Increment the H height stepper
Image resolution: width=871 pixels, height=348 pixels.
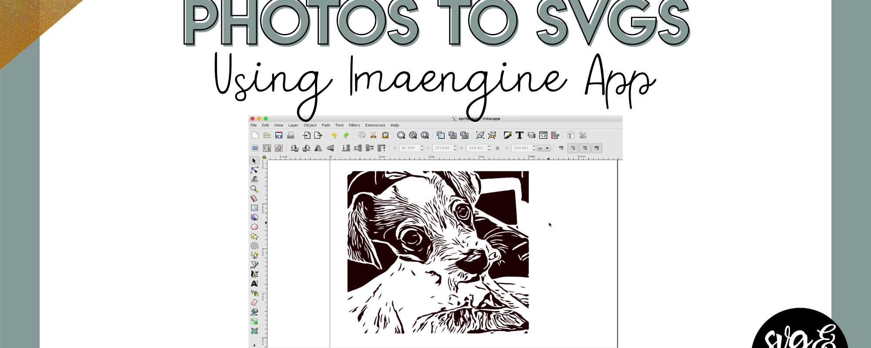pos(534,146)
